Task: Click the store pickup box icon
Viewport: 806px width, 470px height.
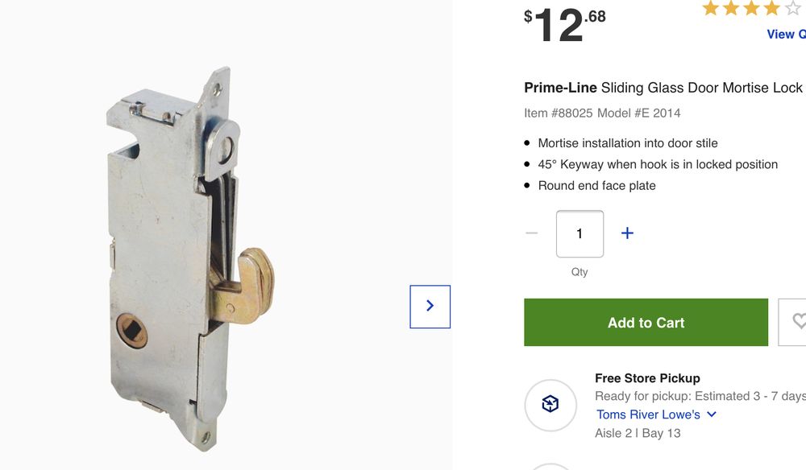Action: (x=551, y=405)
